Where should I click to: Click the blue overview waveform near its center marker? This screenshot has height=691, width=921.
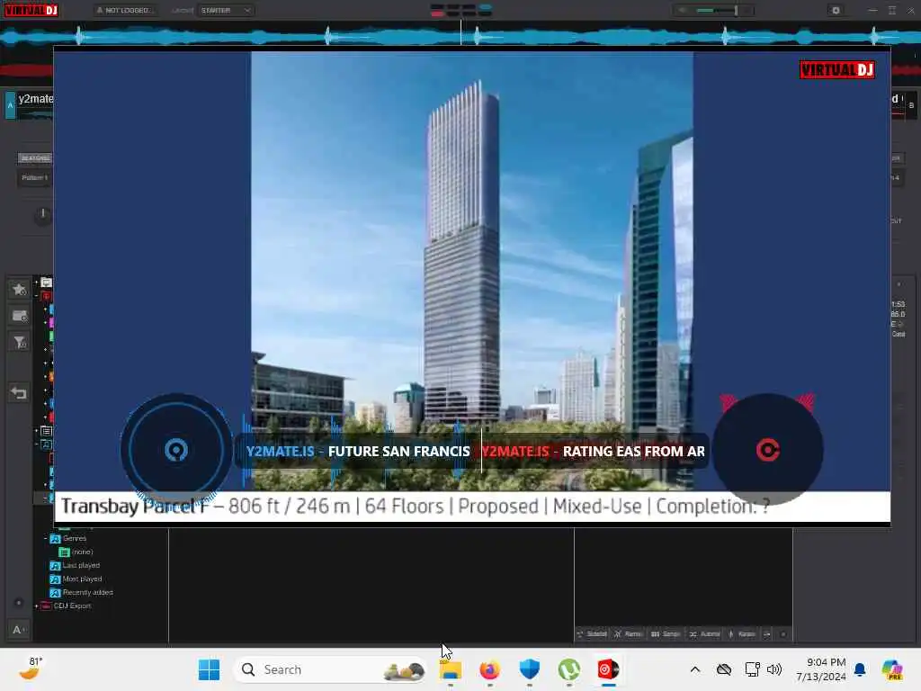[x=460, y=36]
